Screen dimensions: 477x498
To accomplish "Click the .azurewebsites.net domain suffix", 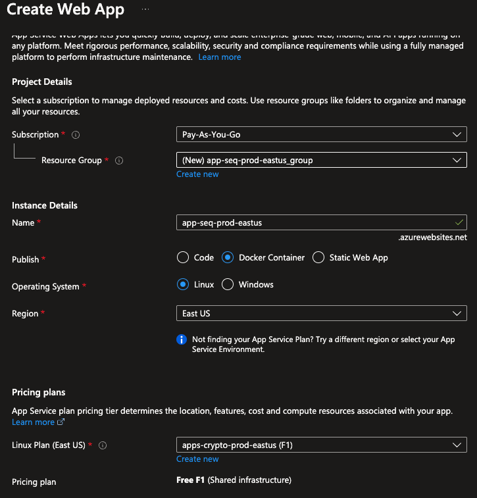I will (x=432, y=237).
